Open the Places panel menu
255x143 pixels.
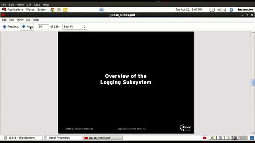click(x=30, y=10)
